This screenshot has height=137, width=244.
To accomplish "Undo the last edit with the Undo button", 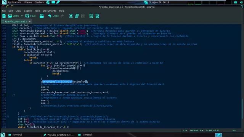I will 53,16.
